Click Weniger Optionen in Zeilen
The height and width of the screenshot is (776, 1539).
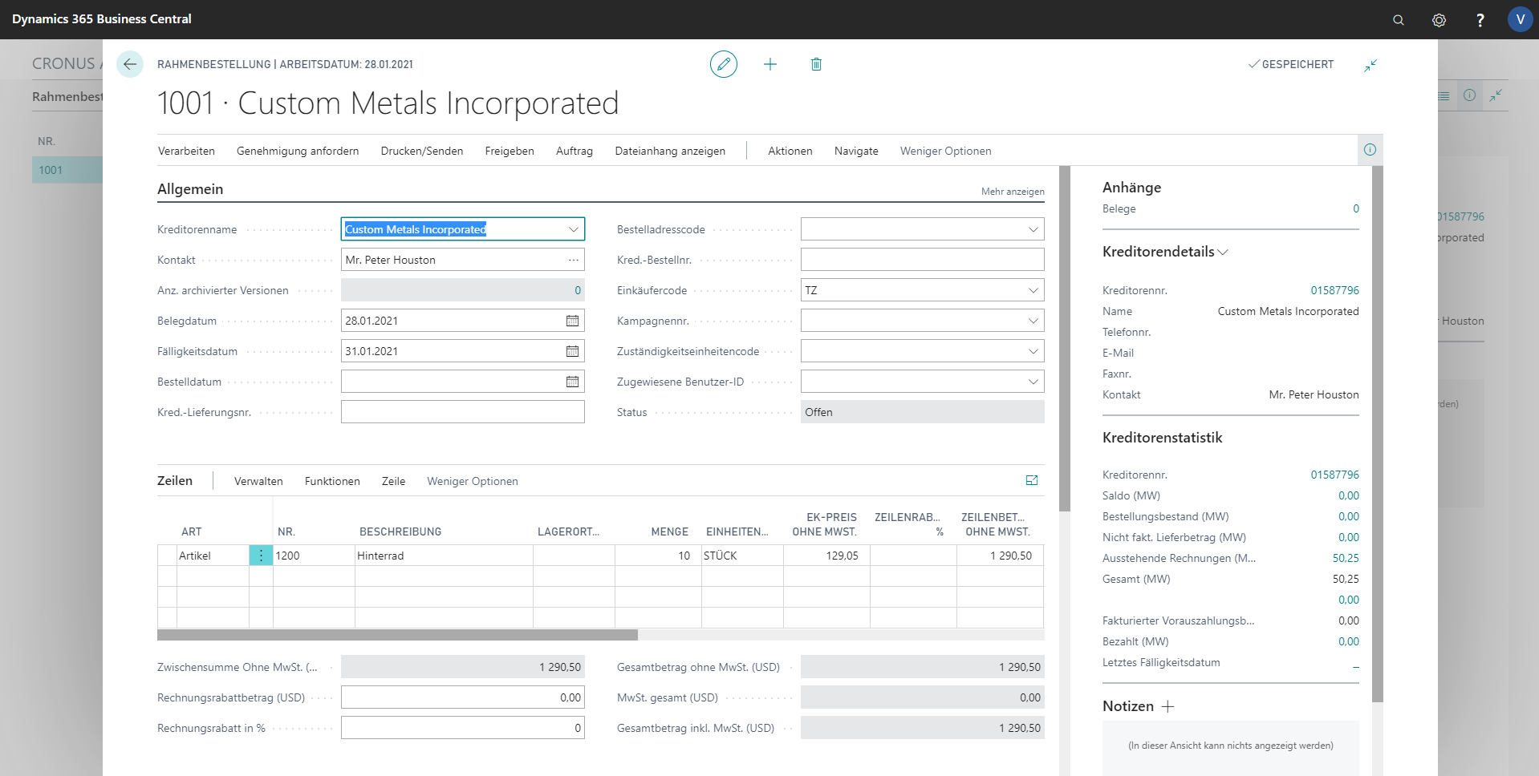473,481
